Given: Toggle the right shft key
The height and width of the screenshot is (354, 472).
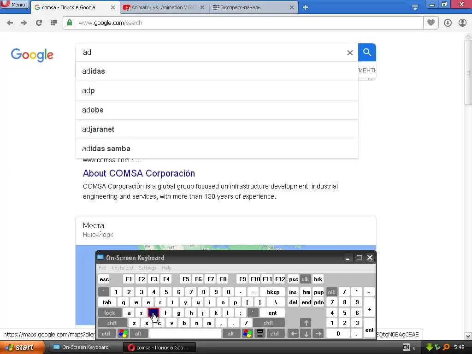Looking at the screenshot, I should [268, 323].
